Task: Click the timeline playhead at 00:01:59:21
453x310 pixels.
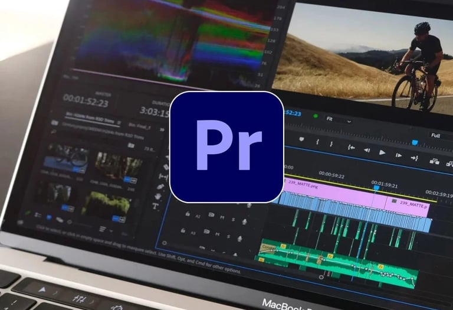Action: [376, 188]
